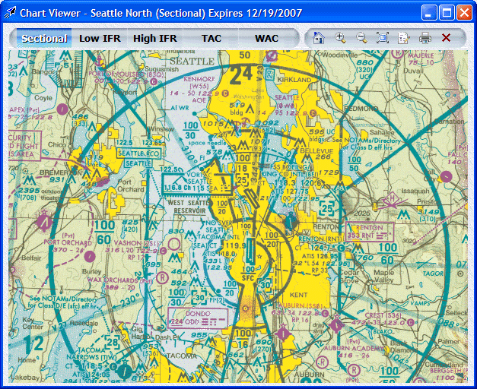The height and width of the screenshot is (389, 477).
Task: Open the chart document info icon
Action: [x=404, y=38]
